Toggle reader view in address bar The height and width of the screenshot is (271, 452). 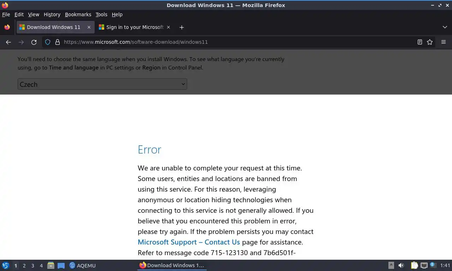420,42
